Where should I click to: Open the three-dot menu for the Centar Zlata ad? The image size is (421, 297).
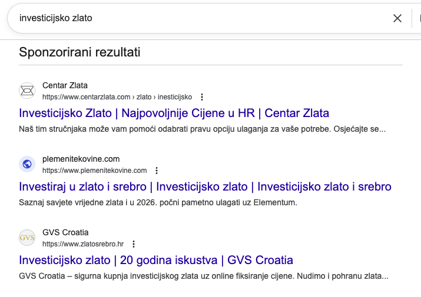[x=202, y=97]
